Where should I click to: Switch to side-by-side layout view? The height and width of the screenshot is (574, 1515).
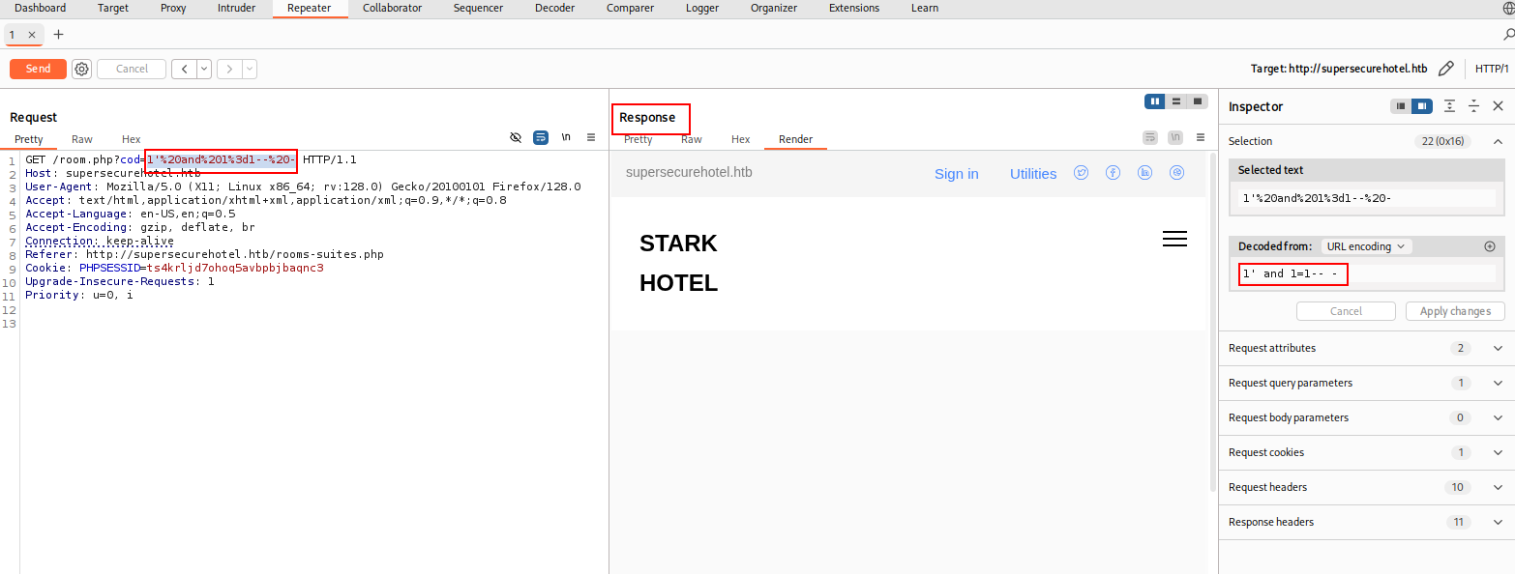point(1155,101)
